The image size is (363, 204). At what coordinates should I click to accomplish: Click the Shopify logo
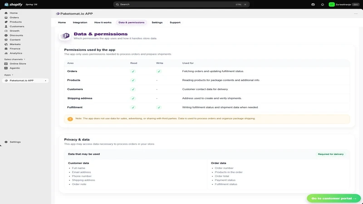pos(14,5)
